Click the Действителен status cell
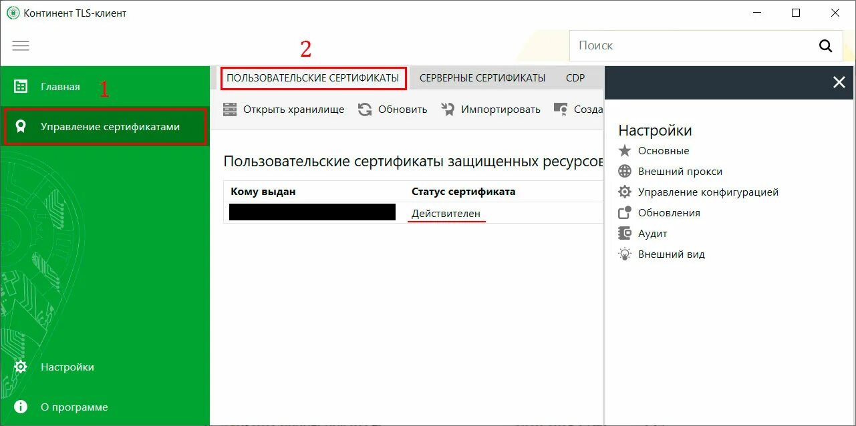856x426 pixels. 446,213
